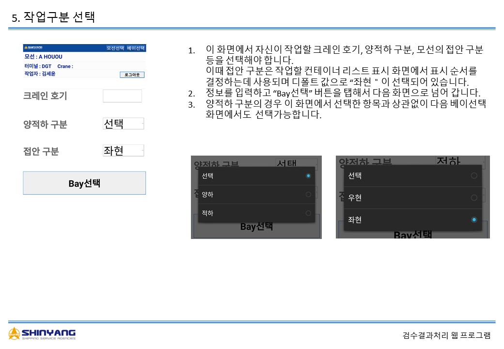Click the 크레인 호기 input field
The image size is (504, 349).
point(122,96)
